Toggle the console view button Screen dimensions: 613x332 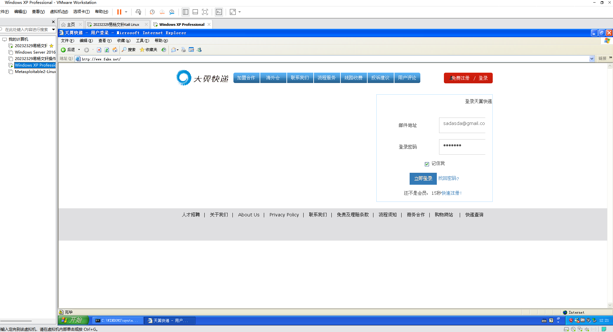(219, 12)
